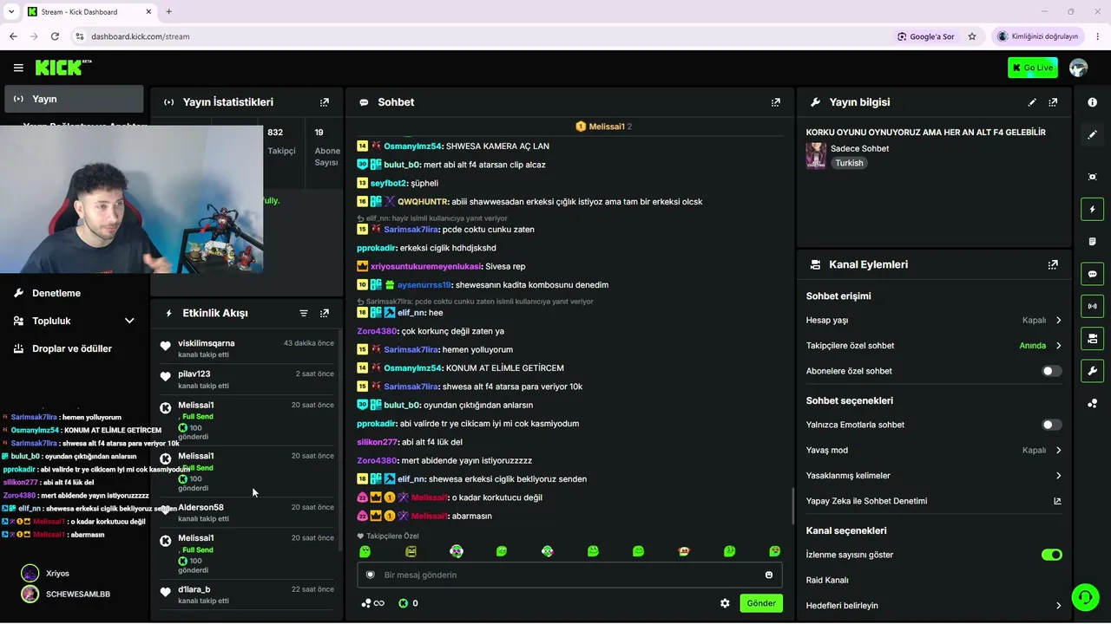Pop out the Etkinlik Akışı panel
Image resolution: width=1111 pixels, height=624 pixels.
click(x=325, y=313)
